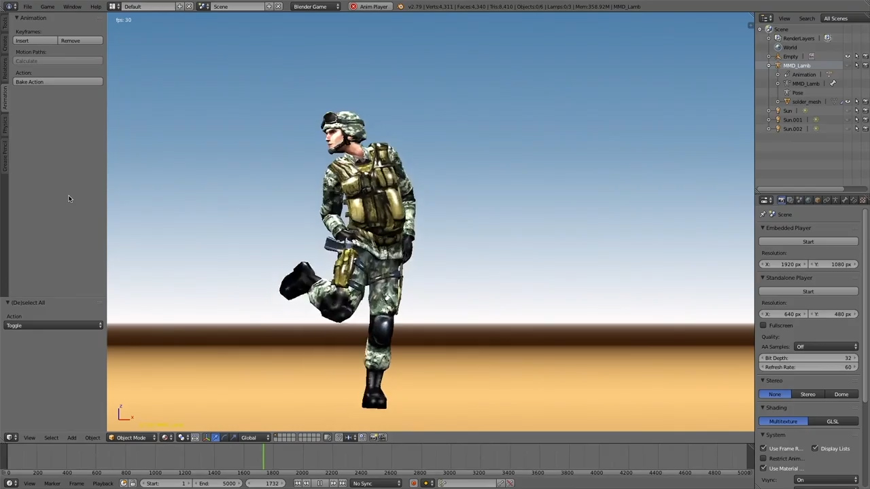Viewport: 870px width, 489px height.
Task: Open the Render Layers properties tab
Action: 790,200
